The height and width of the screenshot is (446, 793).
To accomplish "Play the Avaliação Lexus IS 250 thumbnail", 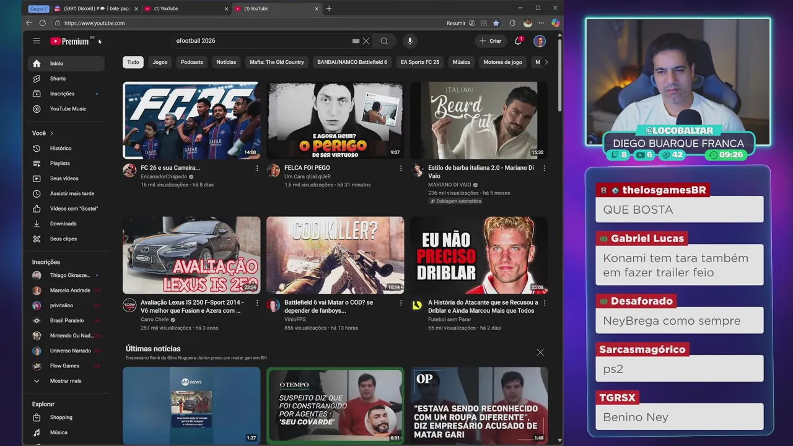I will (191, 255).
